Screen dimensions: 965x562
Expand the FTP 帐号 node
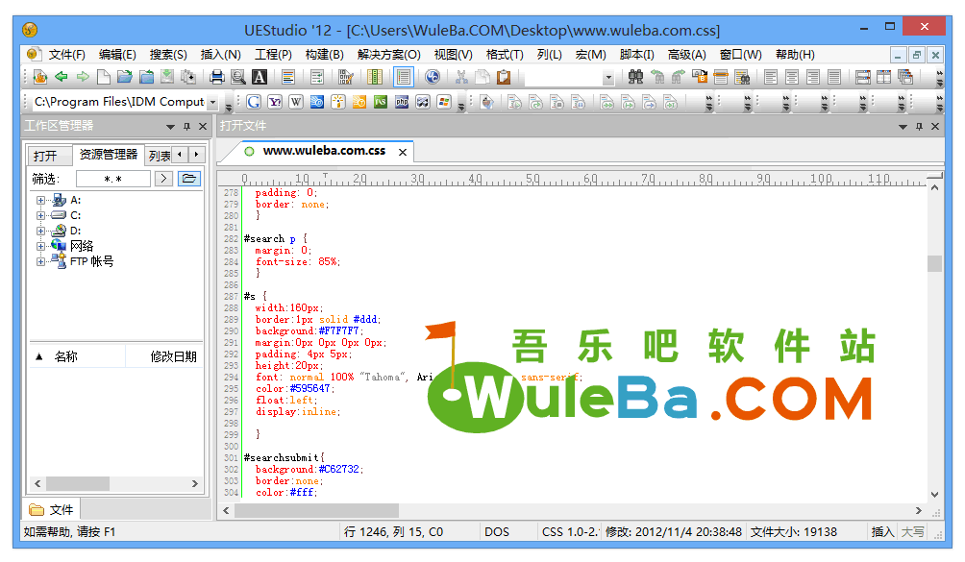tap(40, 262)
